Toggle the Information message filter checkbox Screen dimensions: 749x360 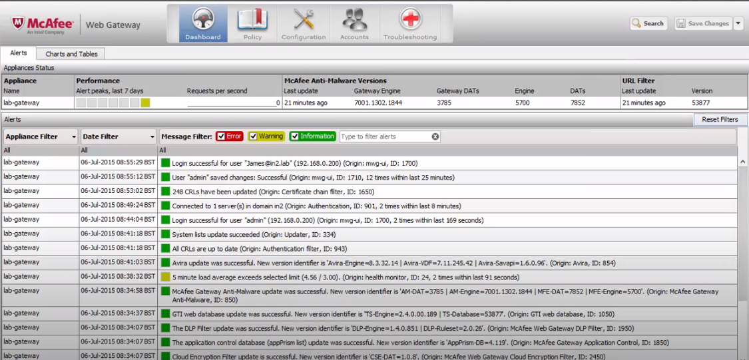click(295, 136)
